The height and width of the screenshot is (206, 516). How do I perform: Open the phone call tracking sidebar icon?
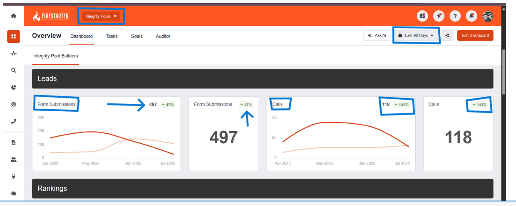(x=13, y=122)
